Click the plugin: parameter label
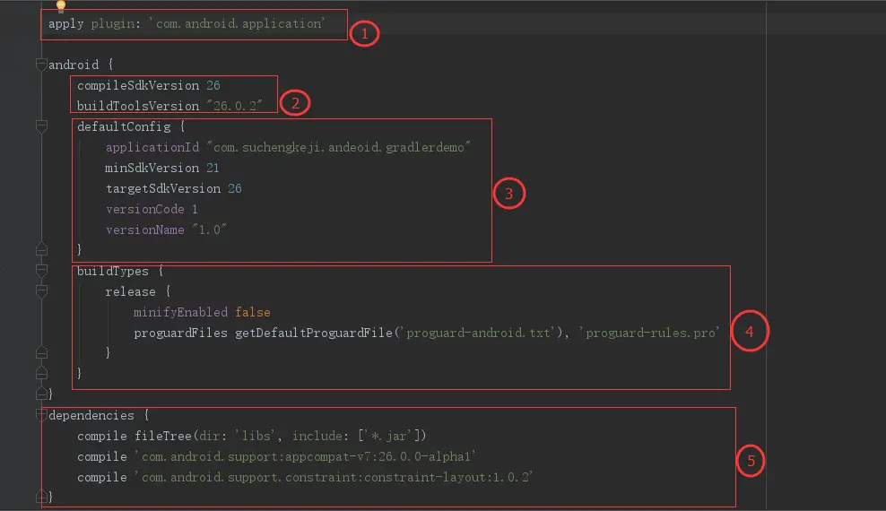 [116, 23]
